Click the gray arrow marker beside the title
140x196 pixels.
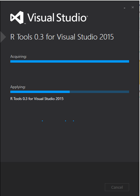click(x=3, y=37)
